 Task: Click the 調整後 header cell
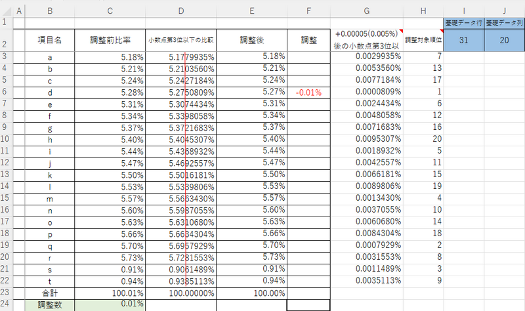pyautogui.click(x=251, y=39)
